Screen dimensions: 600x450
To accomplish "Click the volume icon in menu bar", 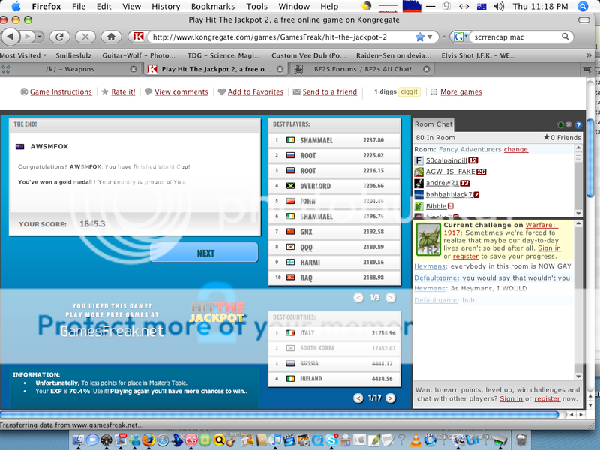I will point(499,6).
